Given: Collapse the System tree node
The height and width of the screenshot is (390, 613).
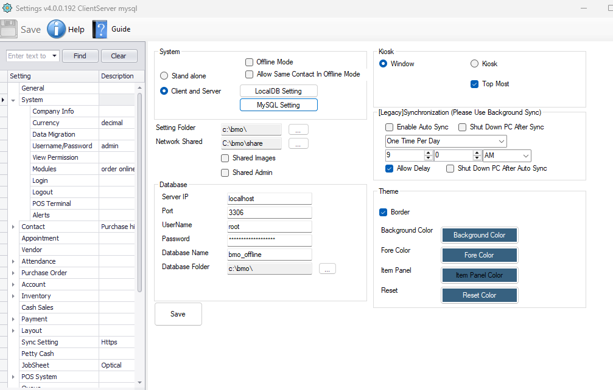Looking at the screenshot, I should click(x=13, y=100).
